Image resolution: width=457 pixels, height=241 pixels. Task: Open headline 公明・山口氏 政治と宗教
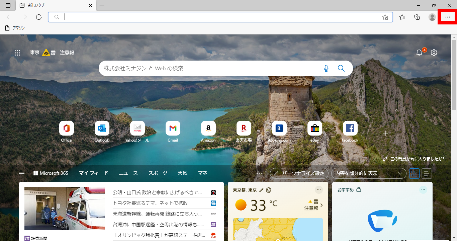(x=158, y=192)
